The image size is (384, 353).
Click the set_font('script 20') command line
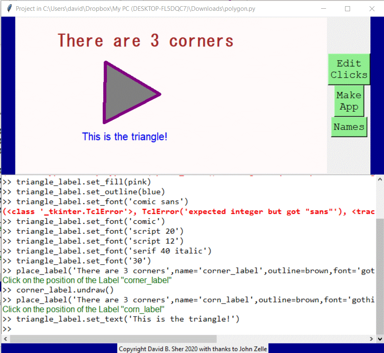click(x=93, y=231)
